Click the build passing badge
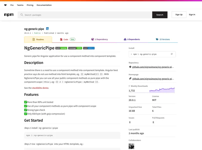 (61, 48)
